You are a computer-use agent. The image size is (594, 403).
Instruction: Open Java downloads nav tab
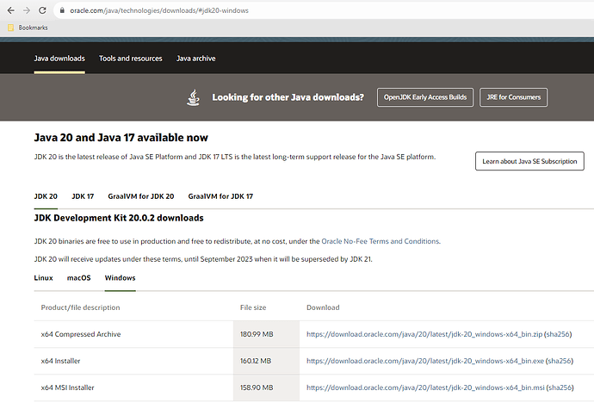pos(59,59)
